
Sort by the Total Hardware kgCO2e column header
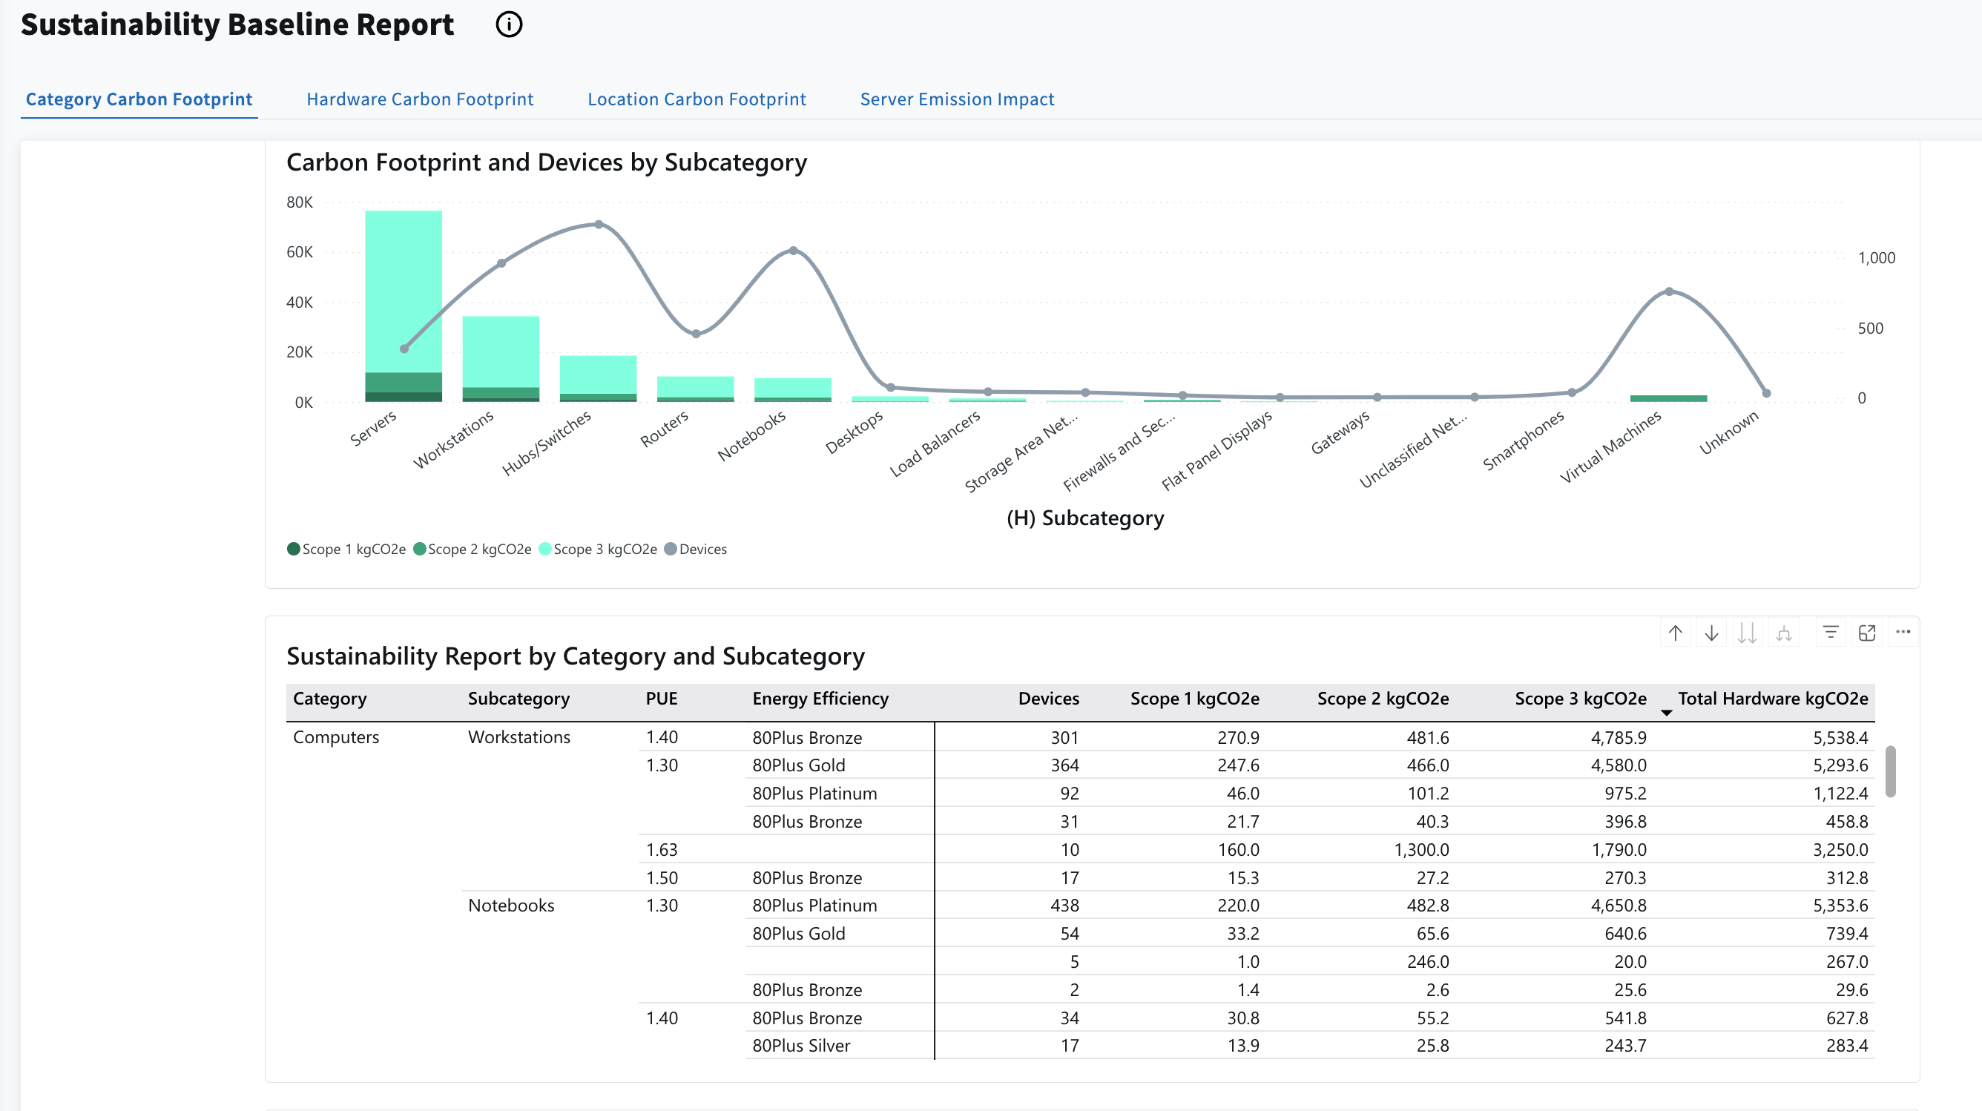click(x=1773, y=699)
